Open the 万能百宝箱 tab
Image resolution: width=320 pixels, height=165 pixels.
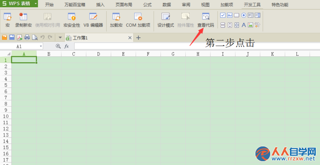(75, 5)
